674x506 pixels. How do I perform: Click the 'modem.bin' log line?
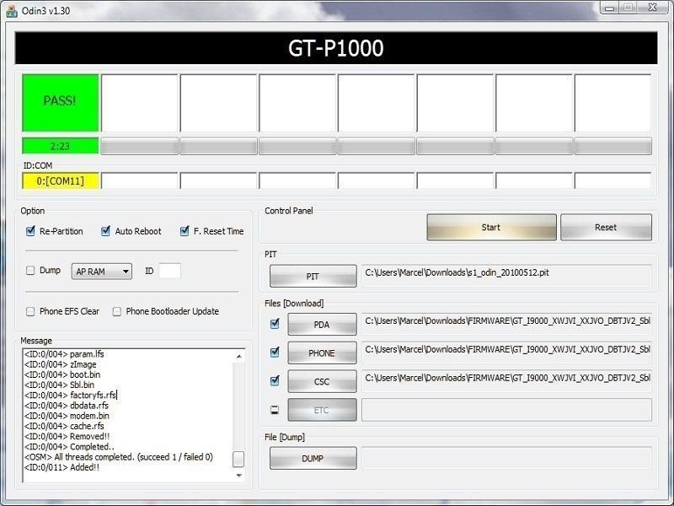point(67,416)
